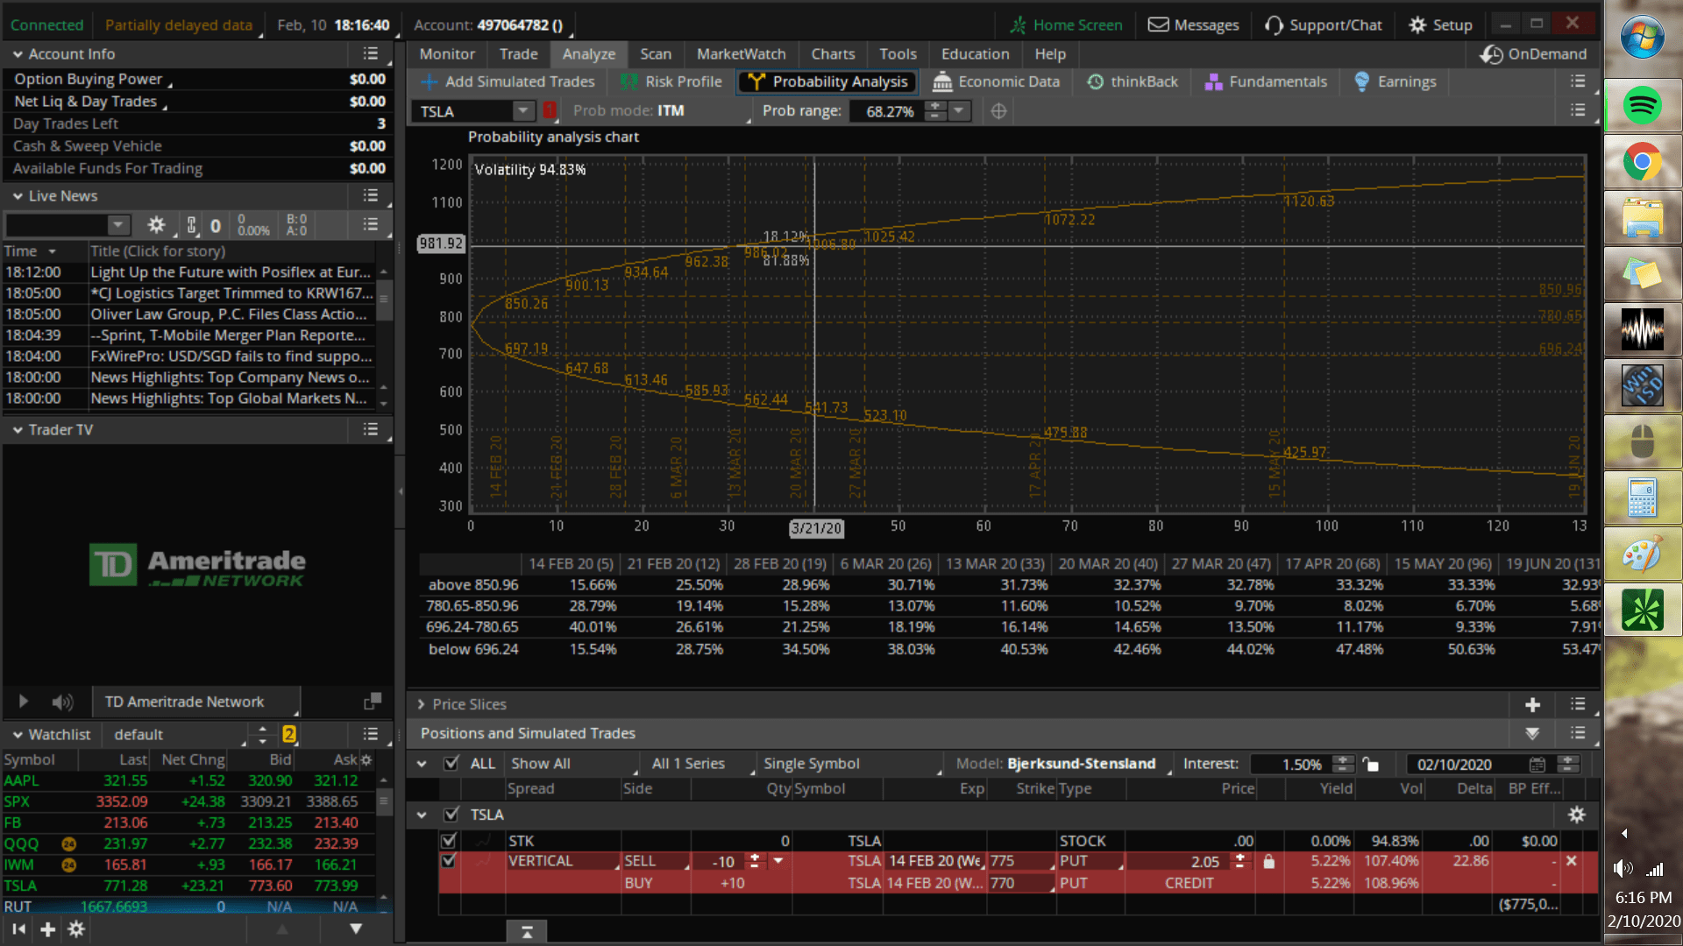The image size is (1683, 946).
Task: Open Trader TV panel menu
Action: pyautogui.click(x=371, y=430)
